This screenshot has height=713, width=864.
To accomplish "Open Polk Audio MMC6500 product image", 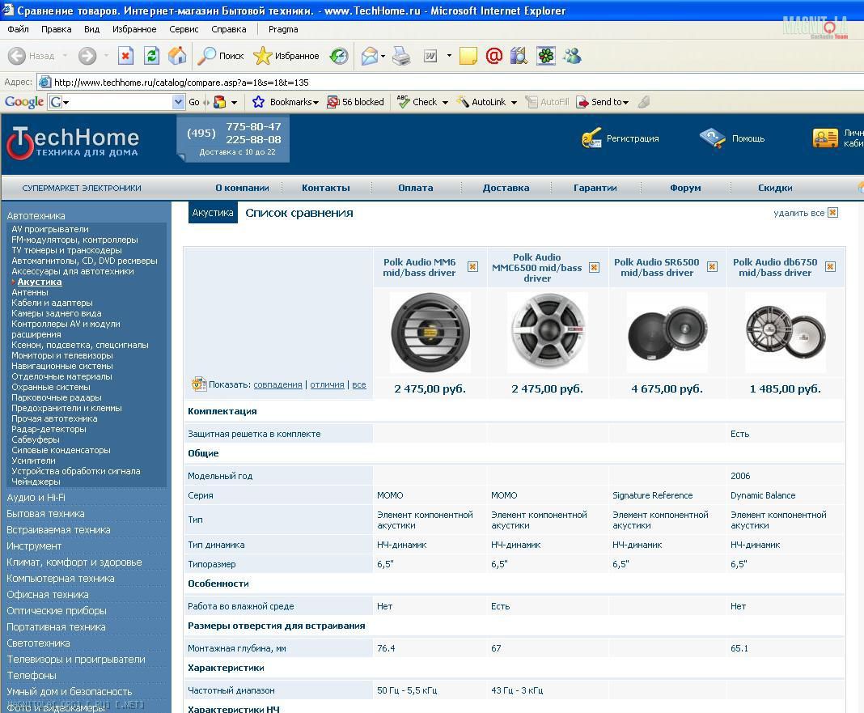I will (x=547, y=333).
